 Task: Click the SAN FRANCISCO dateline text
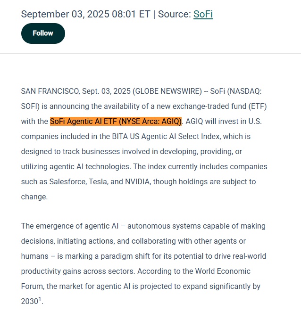(50, 91)
